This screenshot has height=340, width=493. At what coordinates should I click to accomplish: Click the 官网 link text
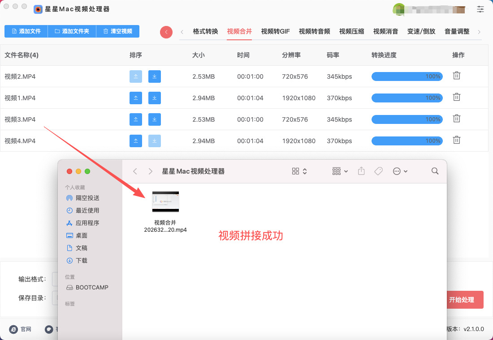(26, 329)
